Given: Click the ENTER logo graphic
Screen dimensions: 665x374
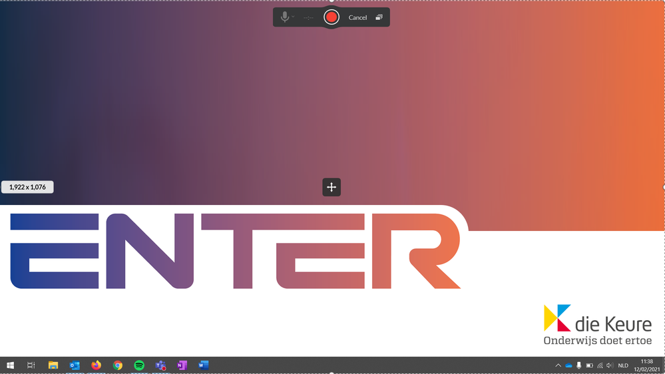Looking at the screenshot, I should point(236,251).
